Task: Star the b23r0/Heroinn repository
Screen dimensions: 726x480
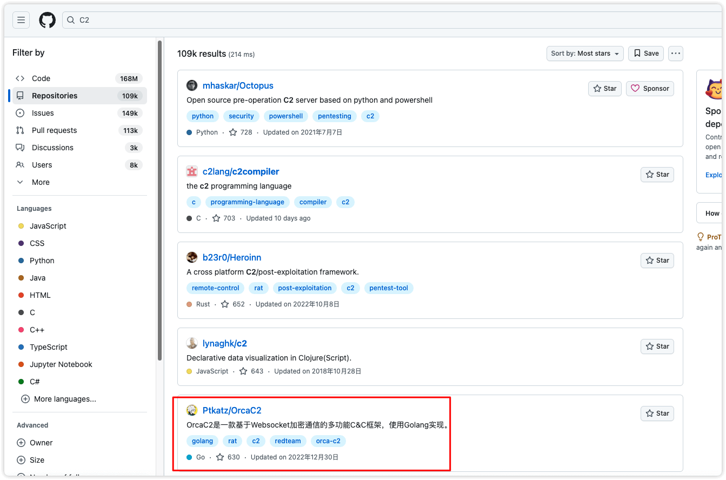Action: coord(657,261)
